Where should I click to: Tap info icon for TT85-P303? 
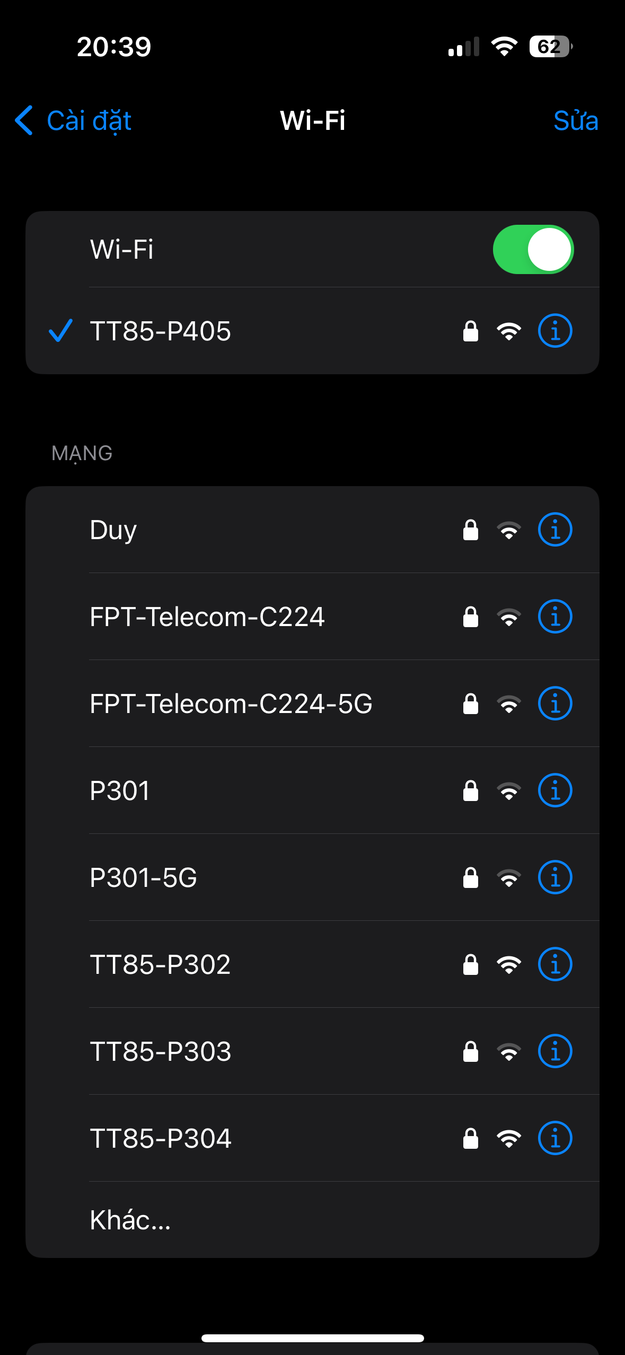click(554, 1051)
